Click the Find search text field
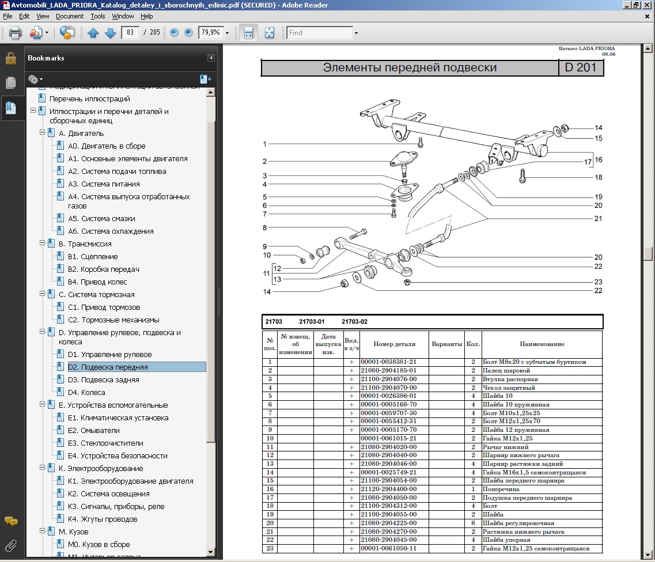Screen dimensions: 655x562 coord(319,33)
